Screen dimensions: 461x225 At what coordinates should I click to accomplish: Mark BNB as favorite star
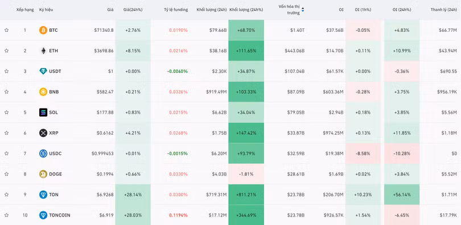(x=6, y=92)
